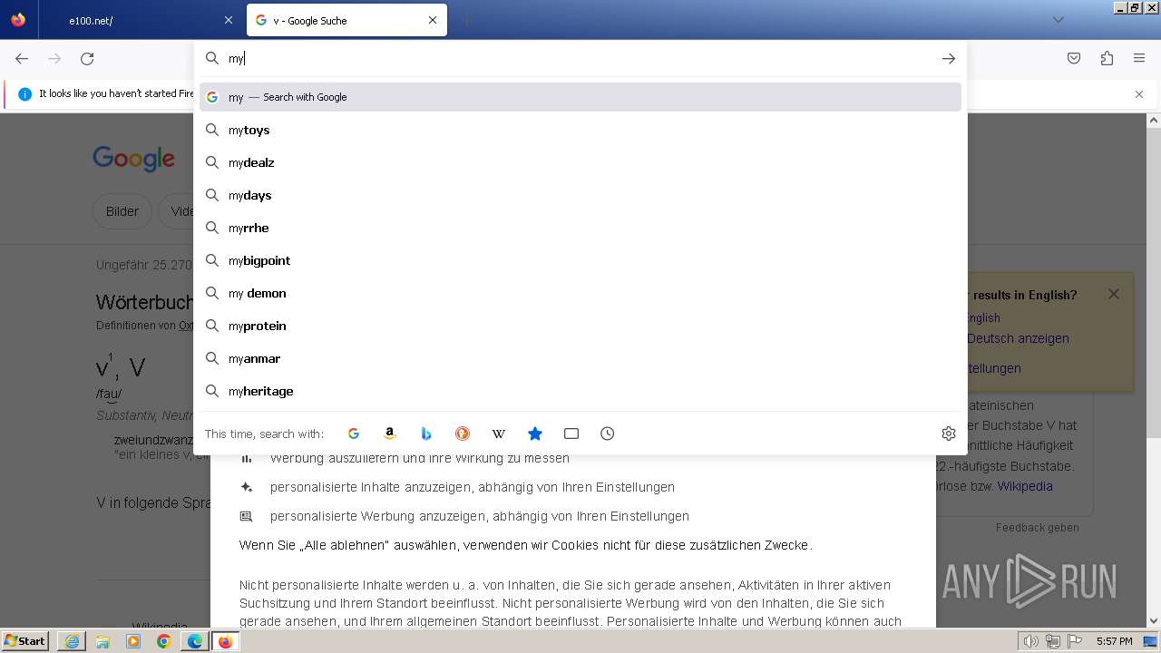Open media player from taskbar
The width and height of the screenshot is (1161, 653).
(133, 641)
